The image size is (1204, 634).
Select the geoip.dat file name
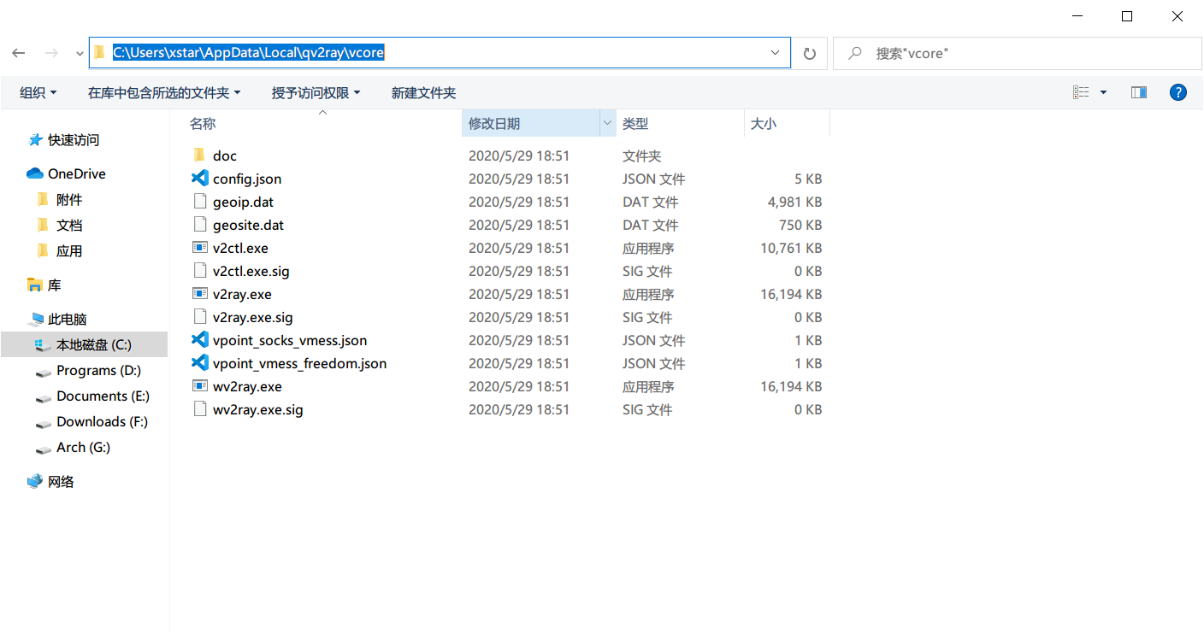coord(244,202)
